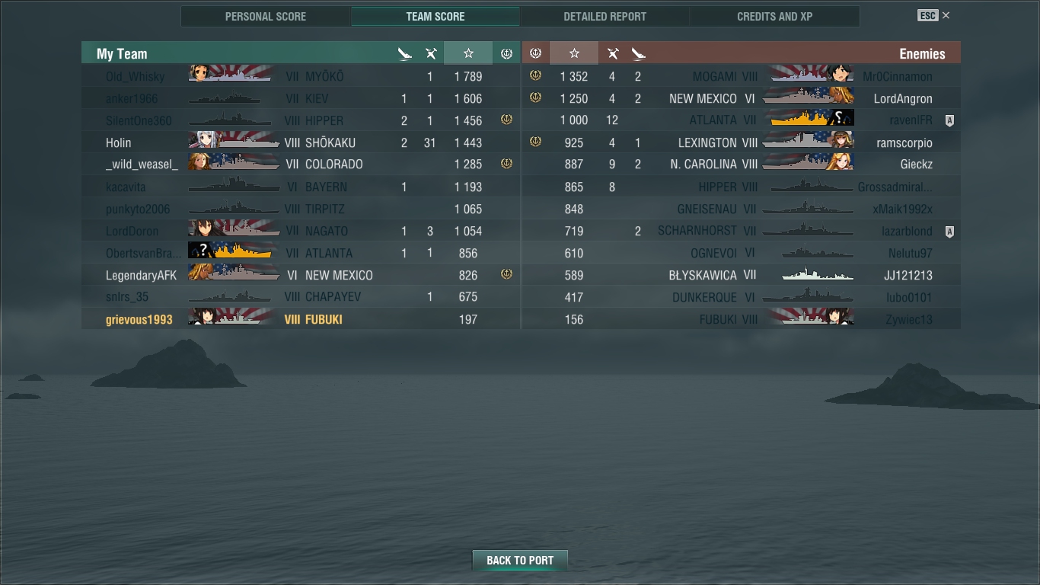The width and height of the screenshot is (1040, 585).
Task: Sort My Team by aircraft shot down icon
Action: pos(431,53)
